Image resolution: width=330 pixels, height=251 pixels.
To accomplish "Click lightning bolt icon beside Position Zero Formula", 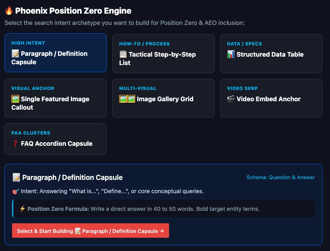I will (22, 209).
